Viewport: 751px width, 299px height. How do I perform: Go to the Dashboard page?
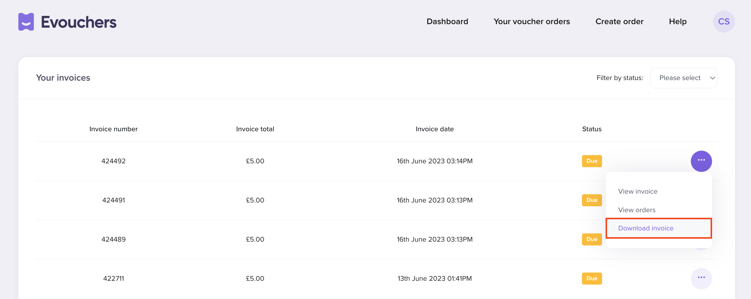[447, 21]
